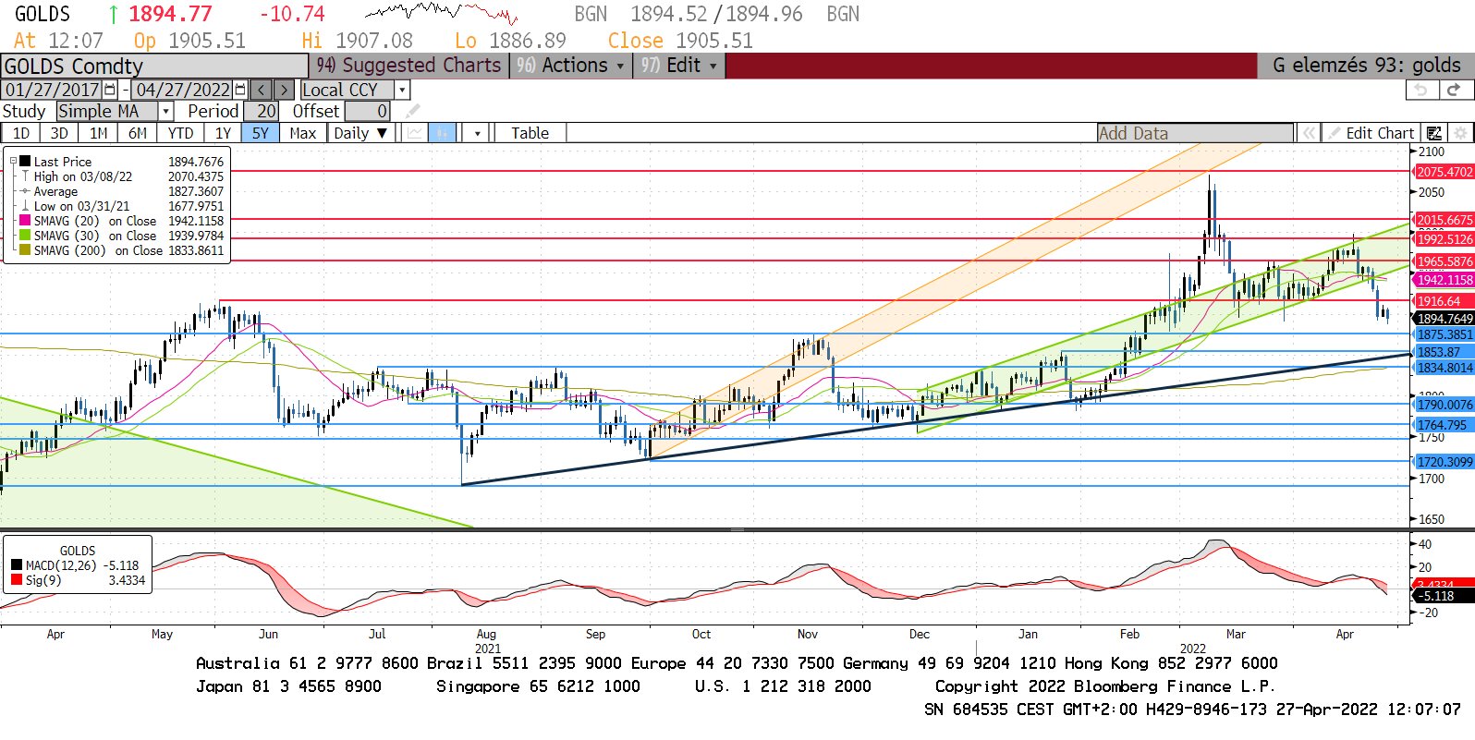Click the 1894.7649 last price label
The width and height of the screenshot is (1475, 740).
click(1445, 319)
